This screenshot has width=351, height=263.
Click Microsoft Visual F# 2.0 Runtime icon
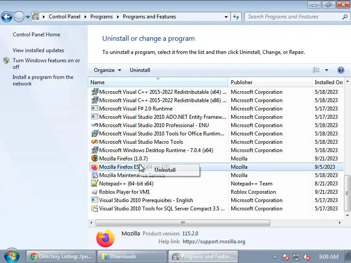[x=95, y=108]
